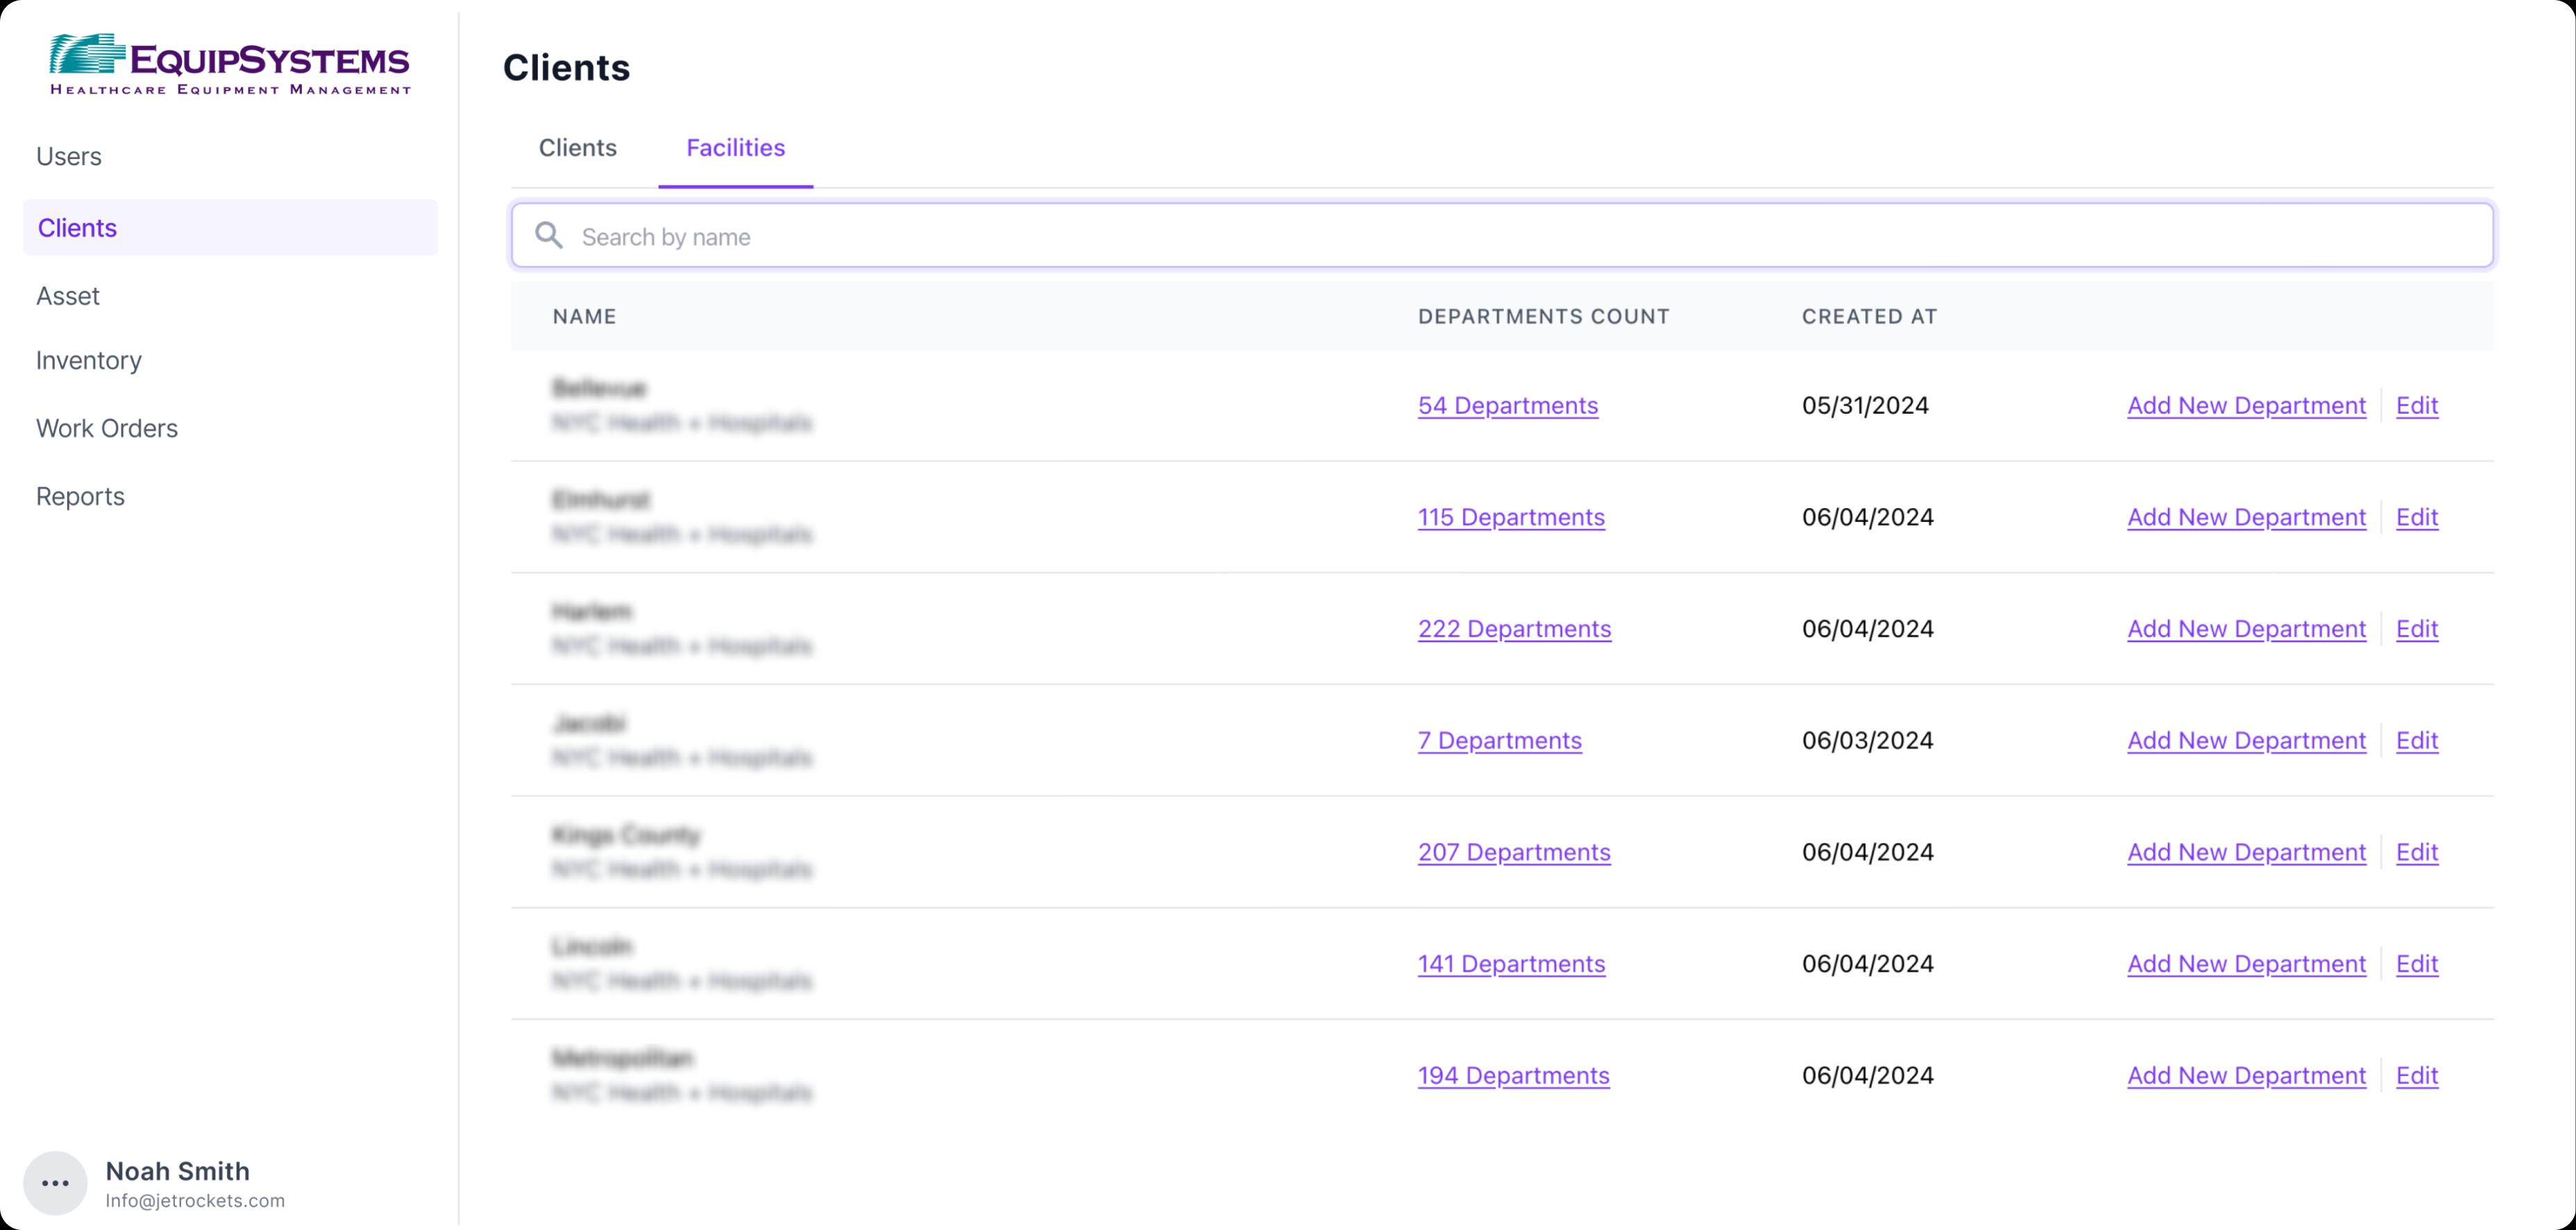The height and width of the screenshot is (1230, 2576).
Task: Select the Inventory navigation icon
Action: tap(89, 358)
